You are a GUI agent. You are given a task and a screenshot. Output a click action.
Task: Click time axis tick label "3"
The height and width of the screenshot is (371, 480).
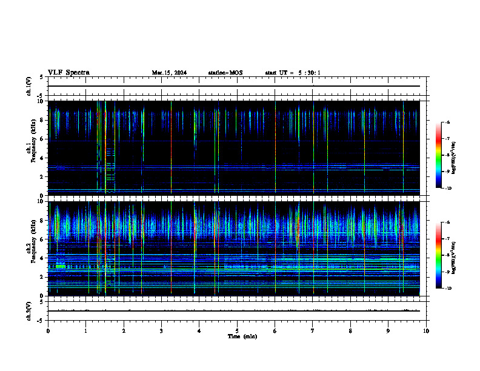[161, 331]
